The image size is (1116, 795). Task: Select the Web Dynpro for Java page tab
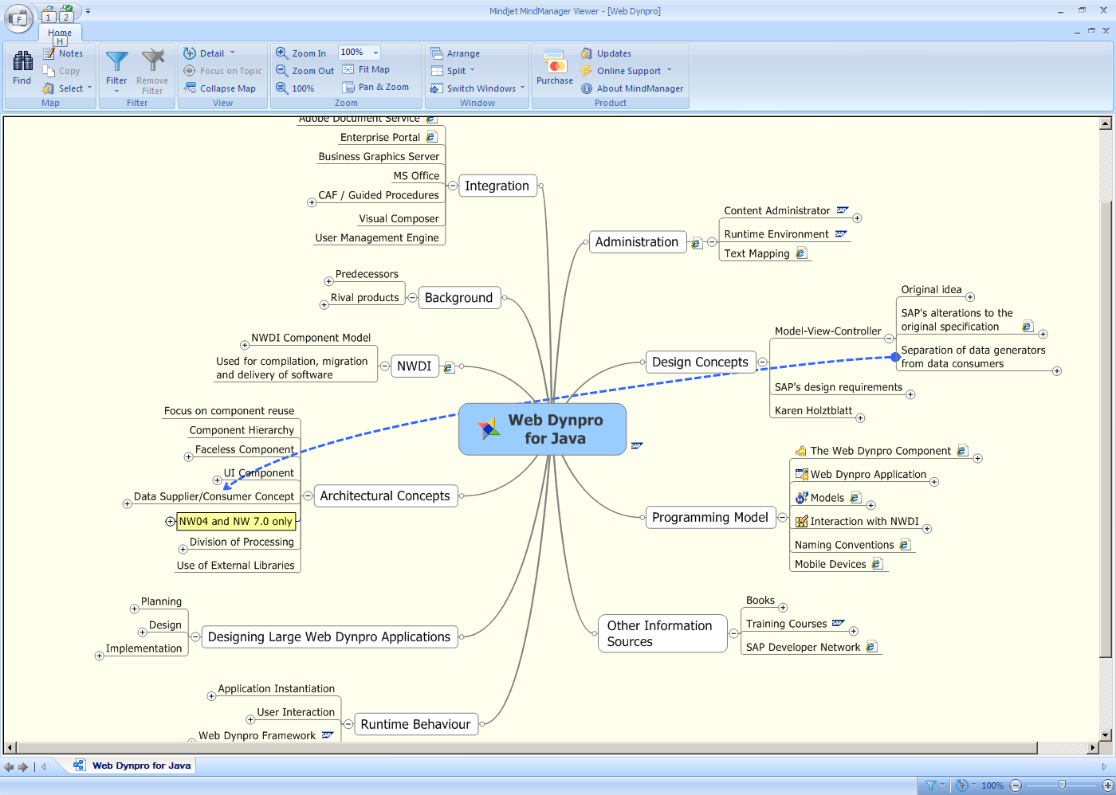point(134,765)
